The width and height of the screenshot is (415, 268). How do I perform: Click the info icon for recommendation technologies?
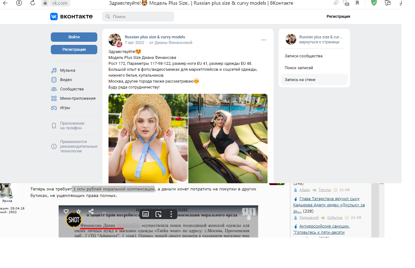(x=54, y=146)
